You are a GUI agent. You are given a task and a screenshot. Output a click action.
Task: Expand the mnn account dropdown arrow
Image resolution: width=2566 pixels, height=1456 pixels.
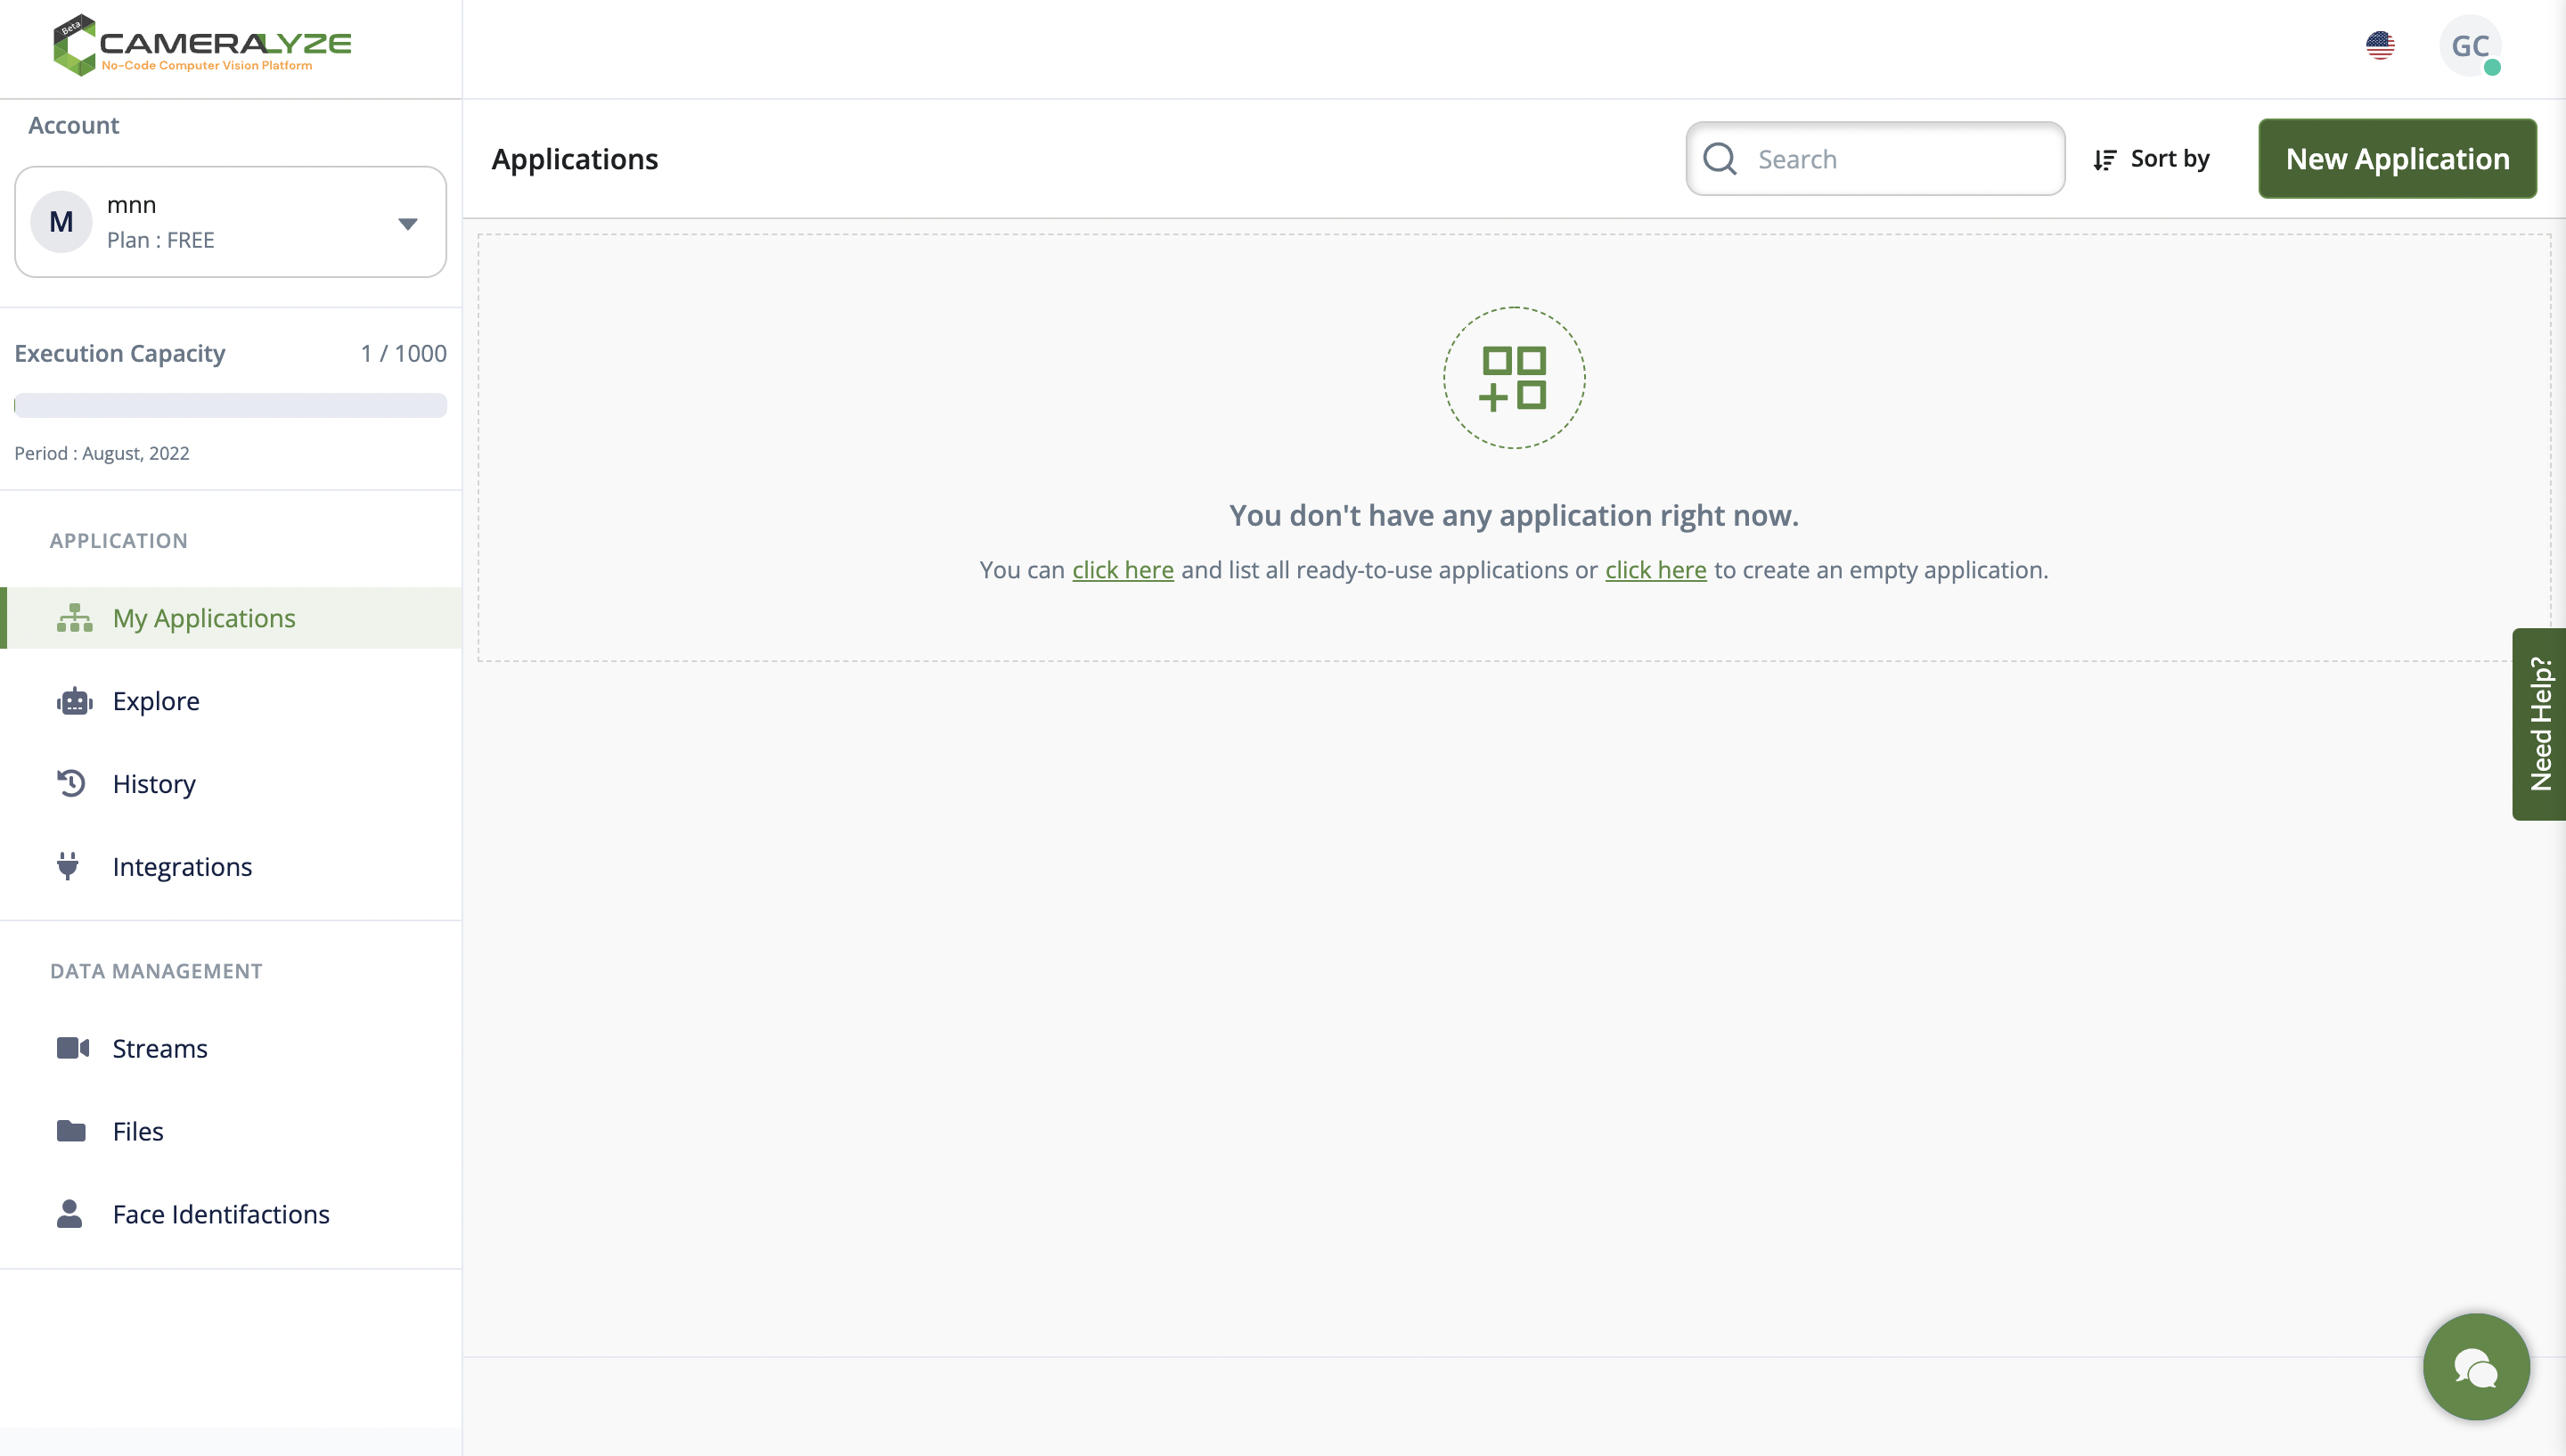pos(407,224)
